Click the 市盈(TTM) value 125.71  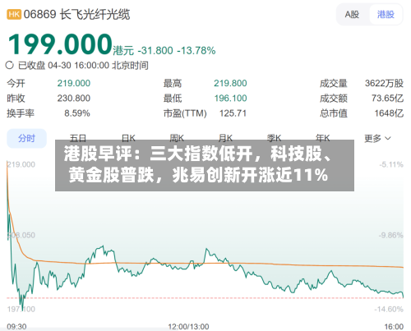(233, 113)
